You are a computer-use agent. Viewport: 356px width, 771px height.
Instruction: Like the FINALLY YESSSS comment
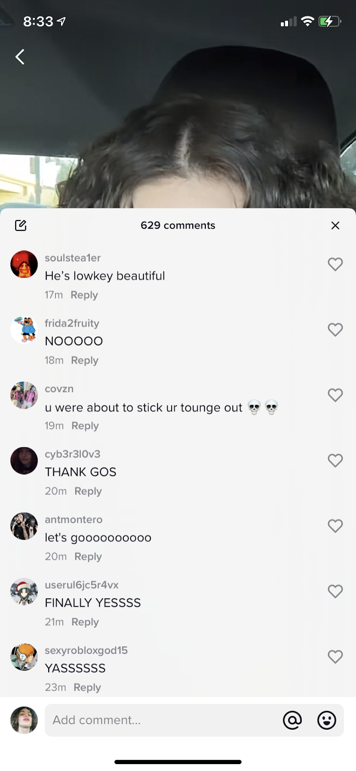tap(335, 591)
